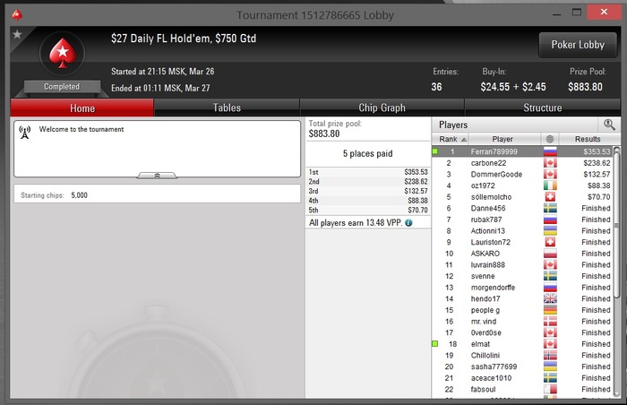
Task: Click the VPP info icon
Action: (408, 223)
